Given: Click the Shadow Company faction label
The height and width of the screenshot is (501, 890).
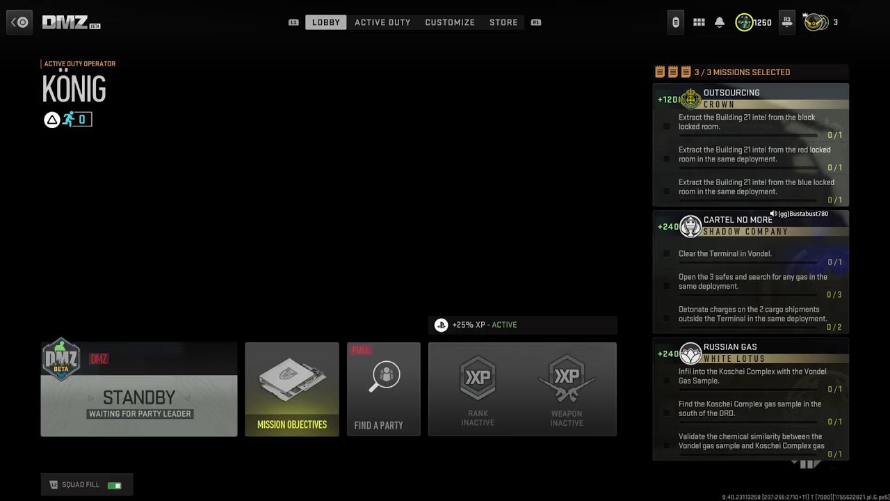Looking at the screenshot, I should (745, 232).
